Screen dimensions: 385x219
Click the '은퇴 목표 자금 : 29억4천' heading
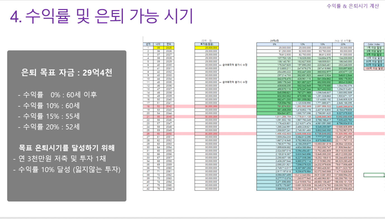point(67,73)
